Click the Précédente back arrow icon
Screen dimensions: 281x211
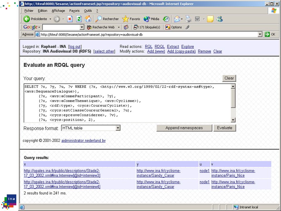[27, 19]
